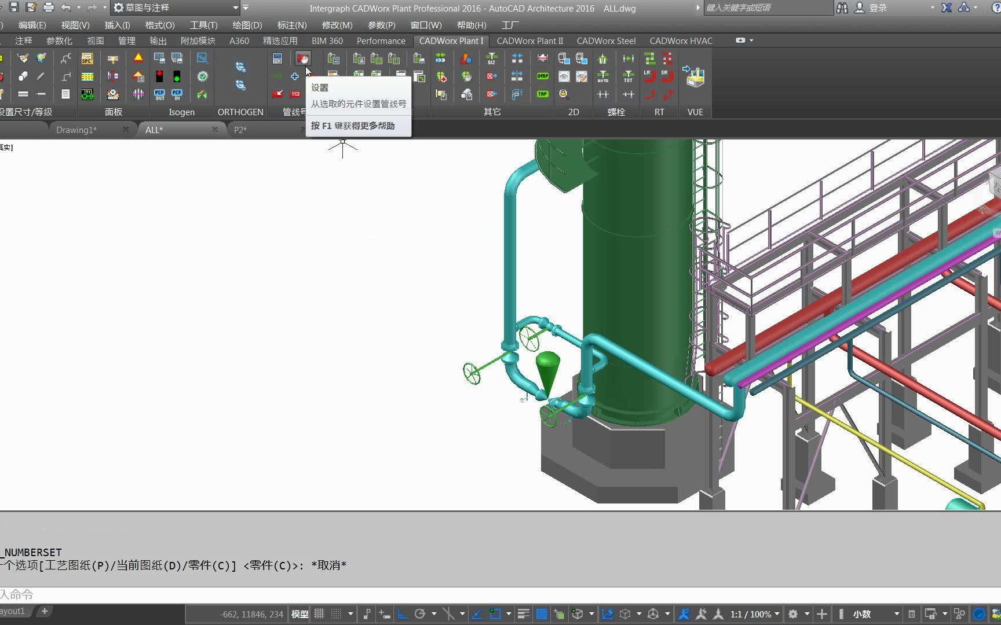Toggle ortho mode in status bar
Viewport: 1001px width, 625px height.
[402, 614]
